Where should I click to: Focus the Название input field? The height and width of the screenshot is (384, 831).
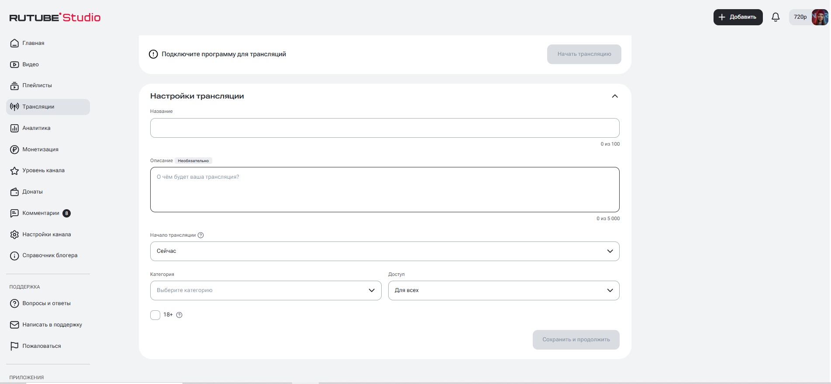(x=385, y=128)
